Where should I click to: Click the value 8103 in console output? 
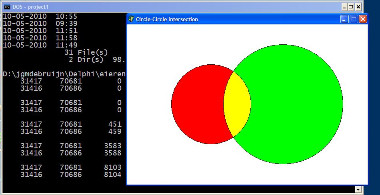point(114,167)
